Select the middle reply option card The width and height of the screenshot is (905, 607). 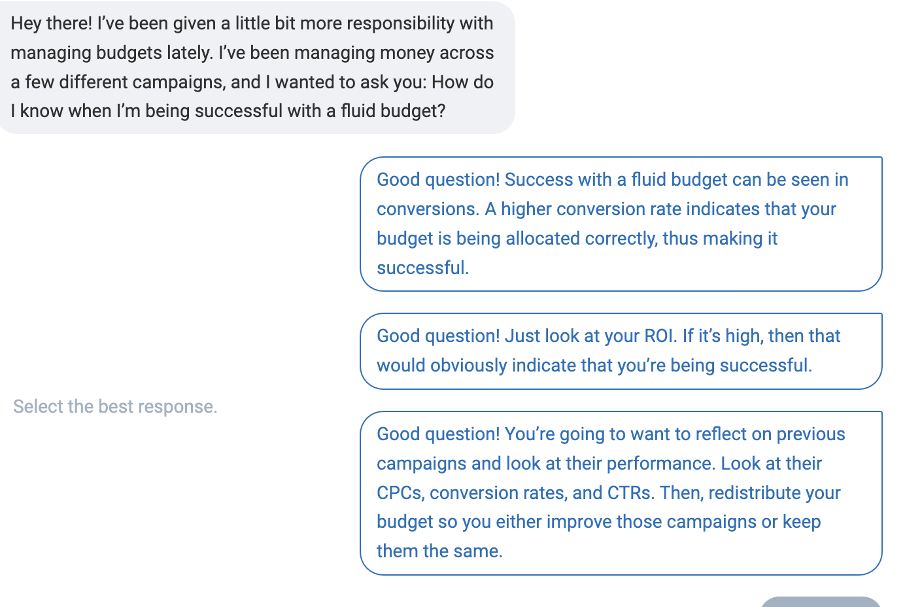click(x=621, y=351)
